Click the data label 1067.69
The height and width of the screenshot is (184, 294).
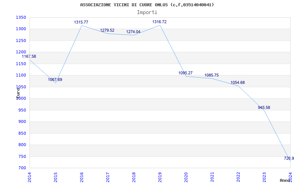[x=55, y=79]
